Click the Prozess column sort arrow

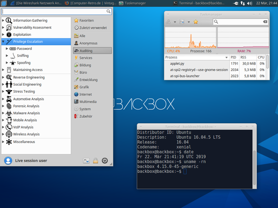[x=226, y=57]
